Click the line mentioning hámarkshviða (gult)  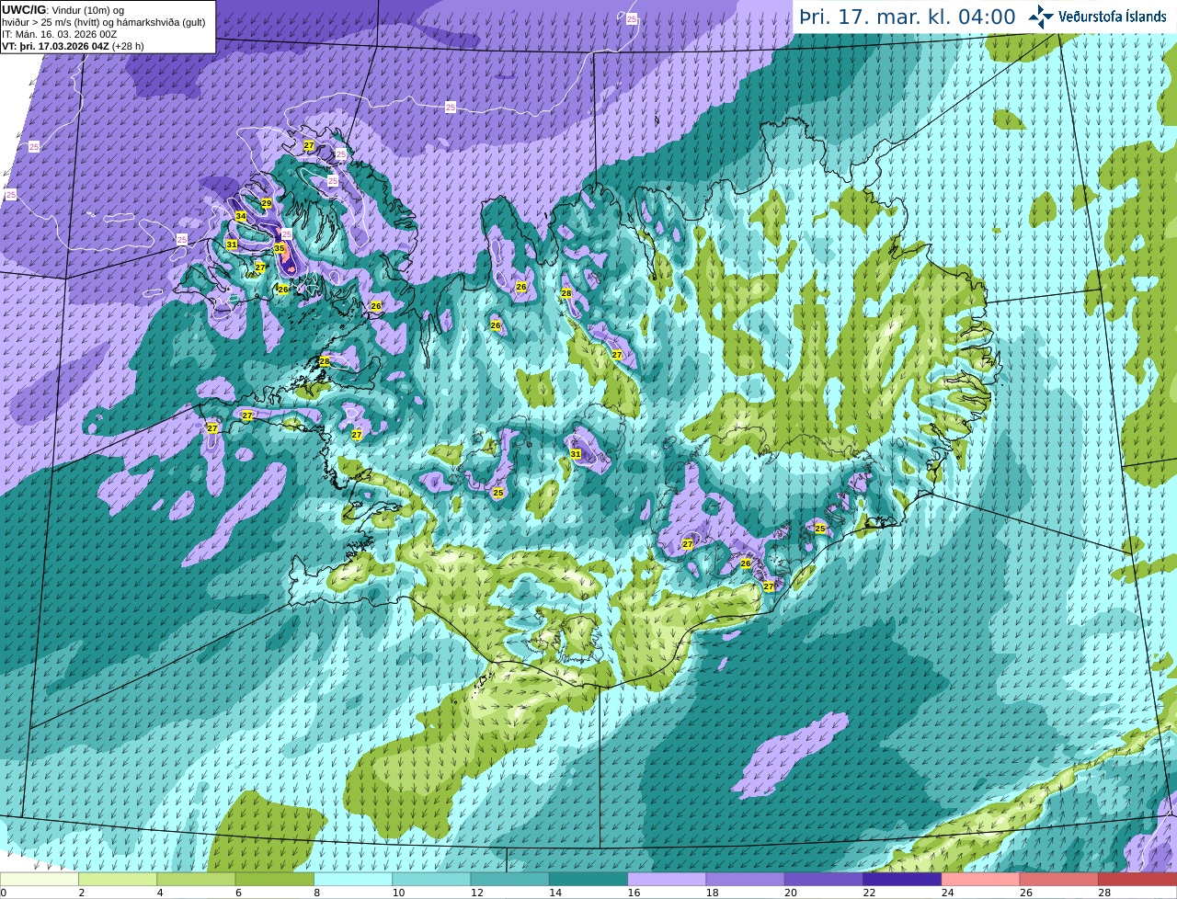tap(104, 22)
